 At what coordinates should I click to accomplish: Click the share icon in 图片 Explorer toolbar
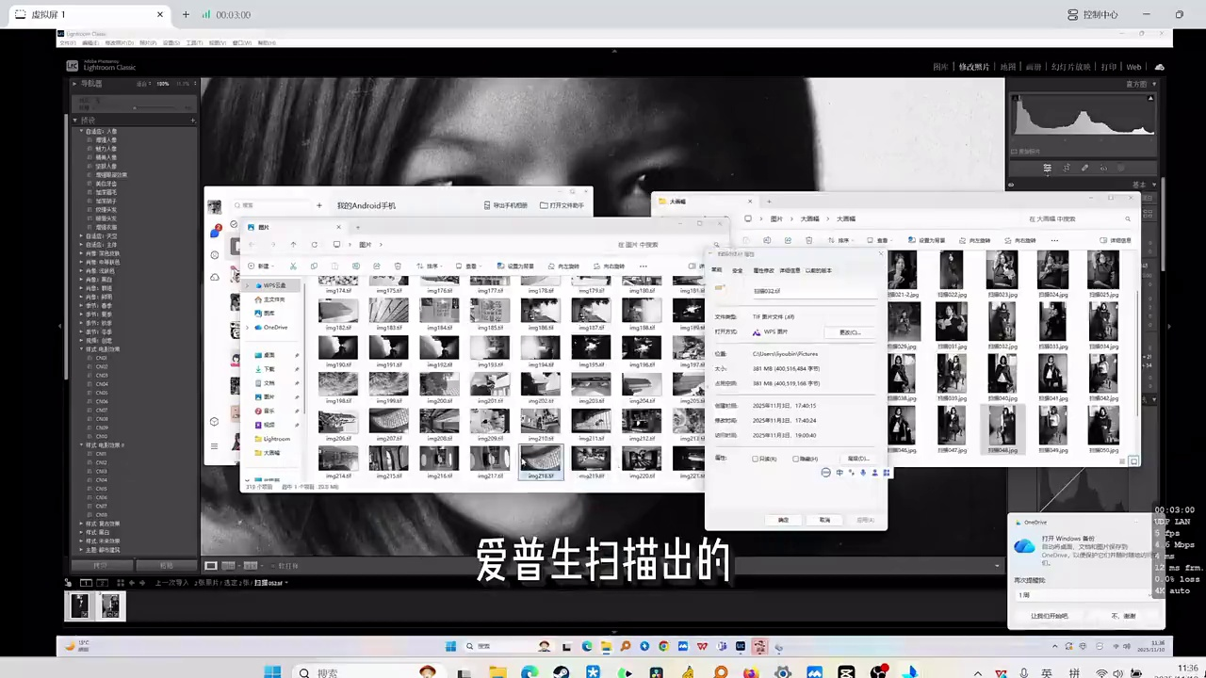376,266
